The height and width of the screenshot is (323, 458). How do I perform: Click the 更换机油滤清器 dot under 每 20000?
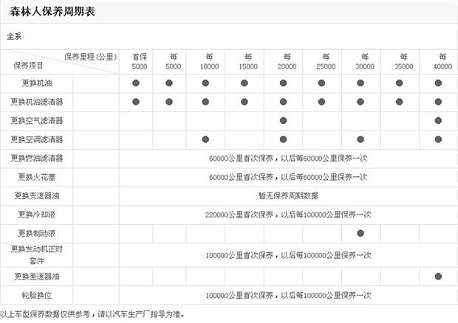(x=283, y=102)
